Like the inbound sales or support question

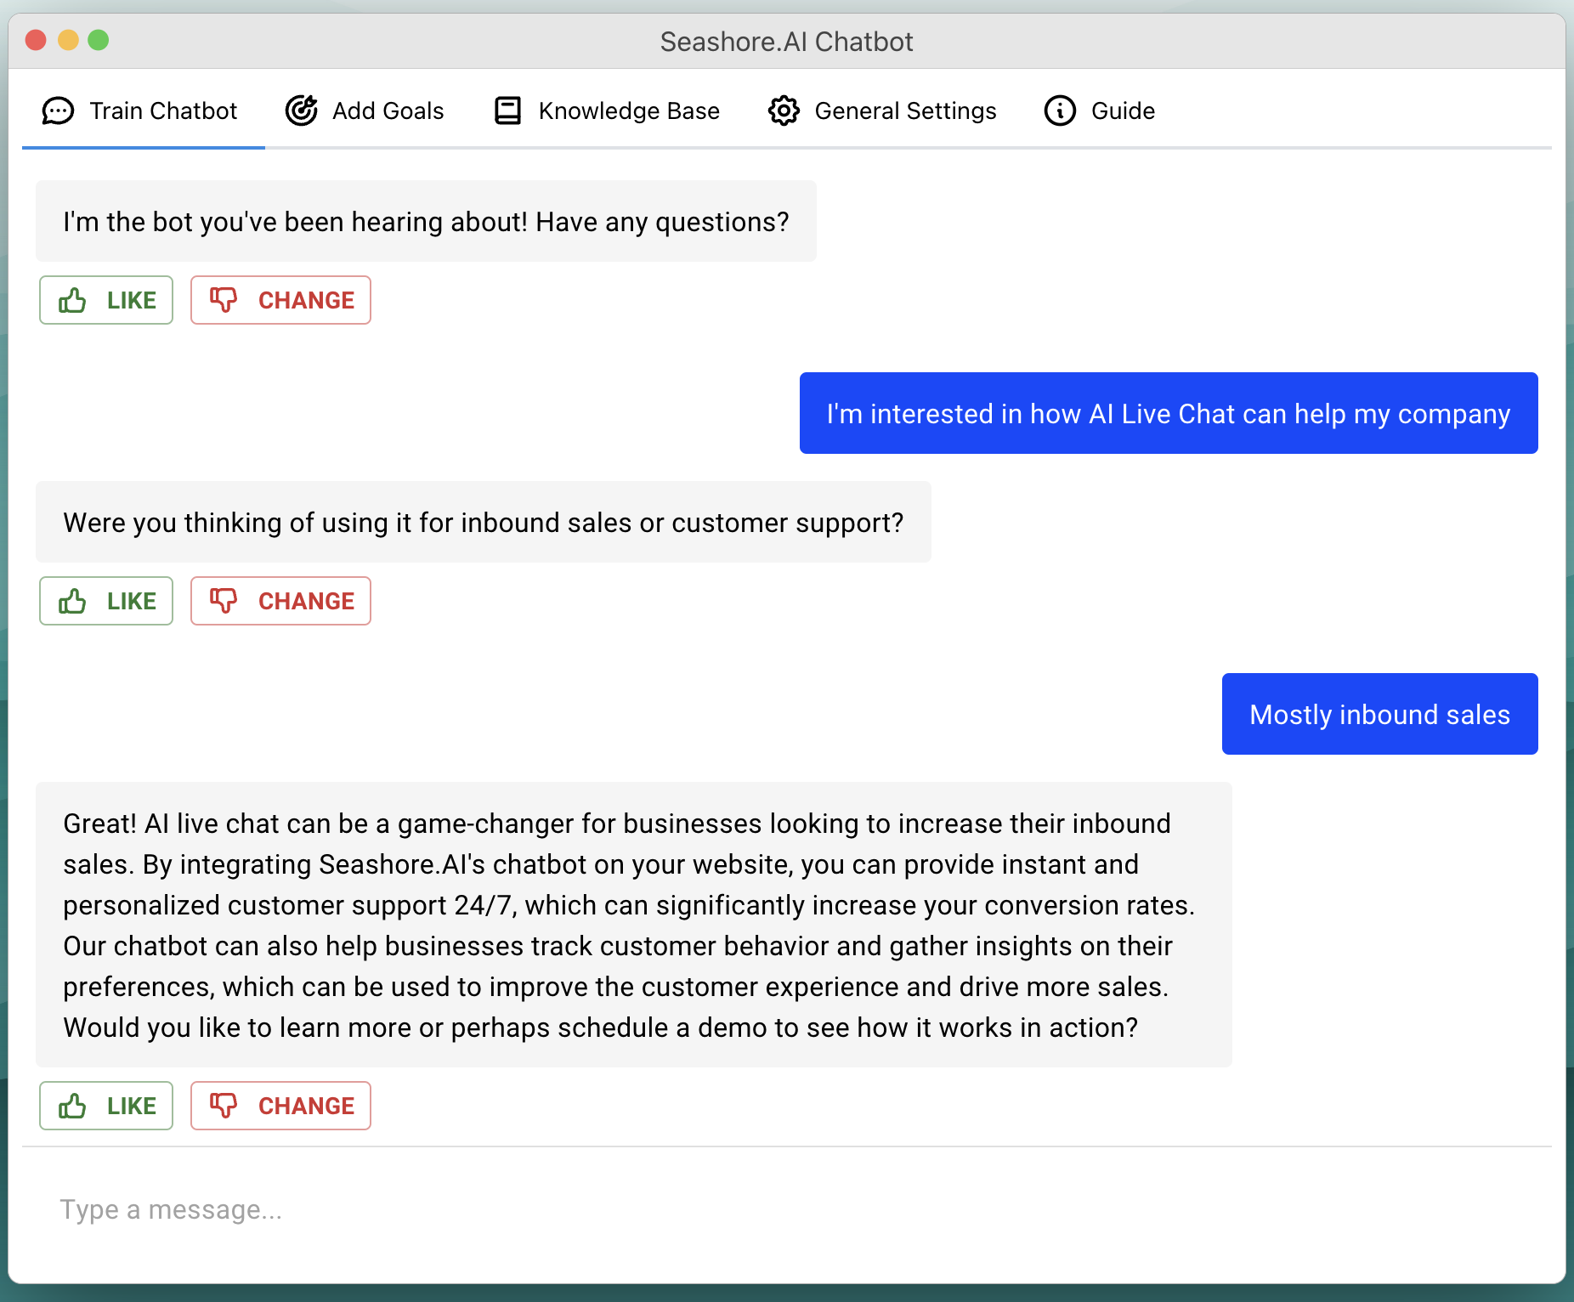click(x=106, y=601)
